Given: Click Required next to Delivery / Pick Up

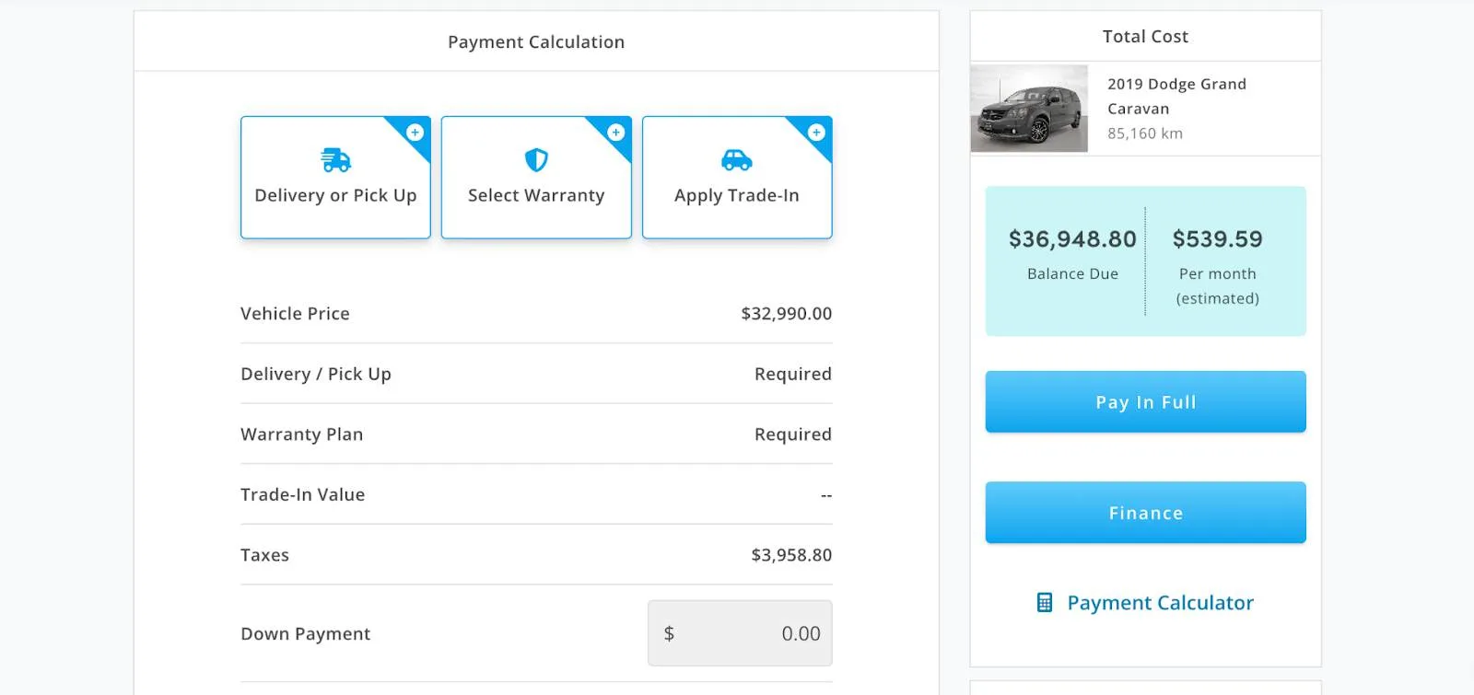Looking at the screenshot, I should 792,374.
